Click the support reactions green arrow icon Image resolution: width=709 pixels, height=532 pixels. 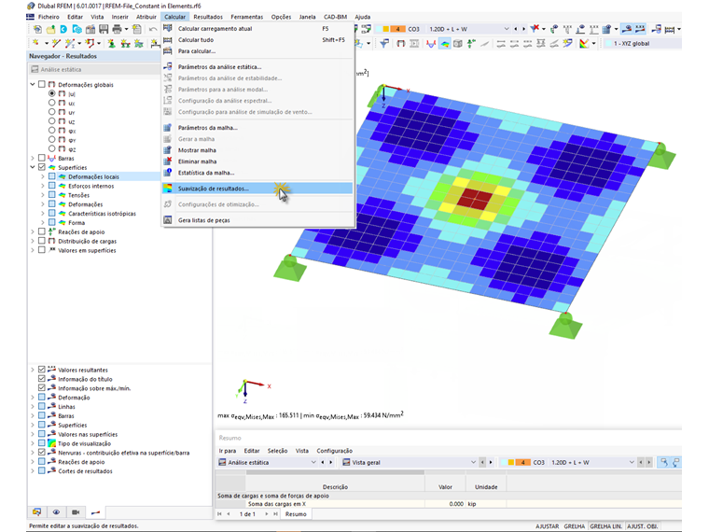pos(471,44)
